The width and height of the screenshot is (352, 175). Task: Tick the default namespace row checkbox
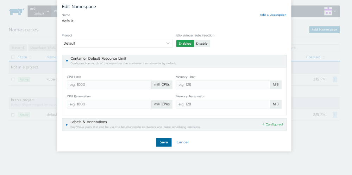click(13, 115)
